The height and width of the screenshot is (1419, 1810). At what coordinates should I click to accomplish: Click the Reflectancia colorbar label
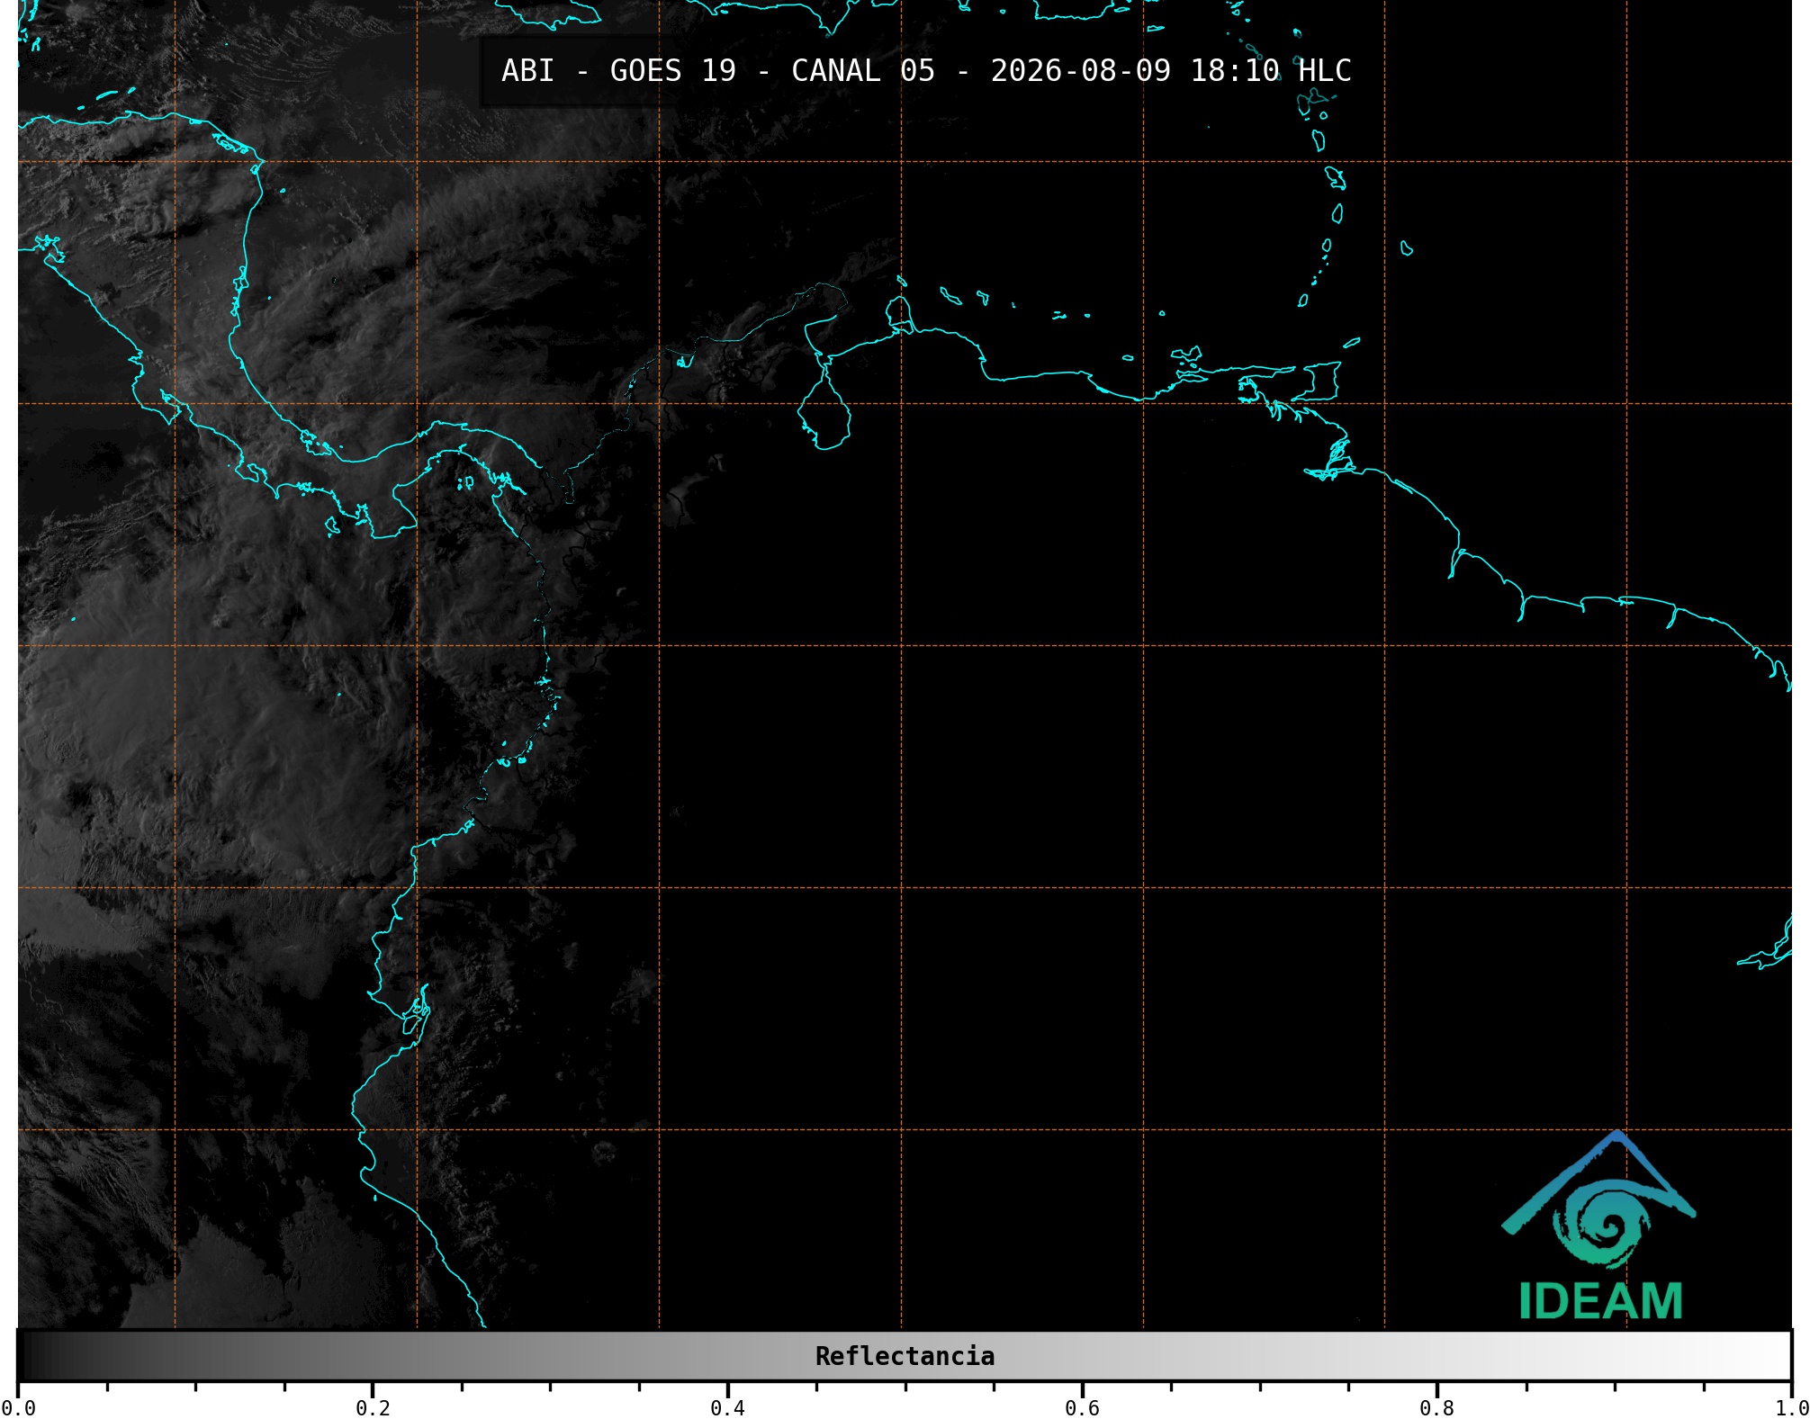pyautogui.click(x=905, y=1356)
